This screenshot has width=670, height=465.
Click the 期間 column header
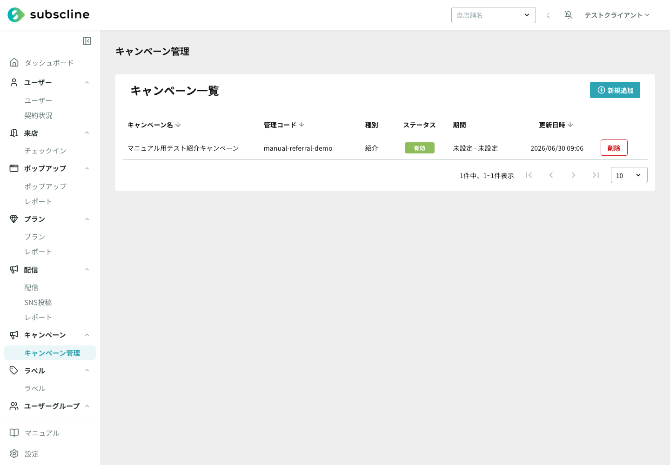(x=460, y=125)
